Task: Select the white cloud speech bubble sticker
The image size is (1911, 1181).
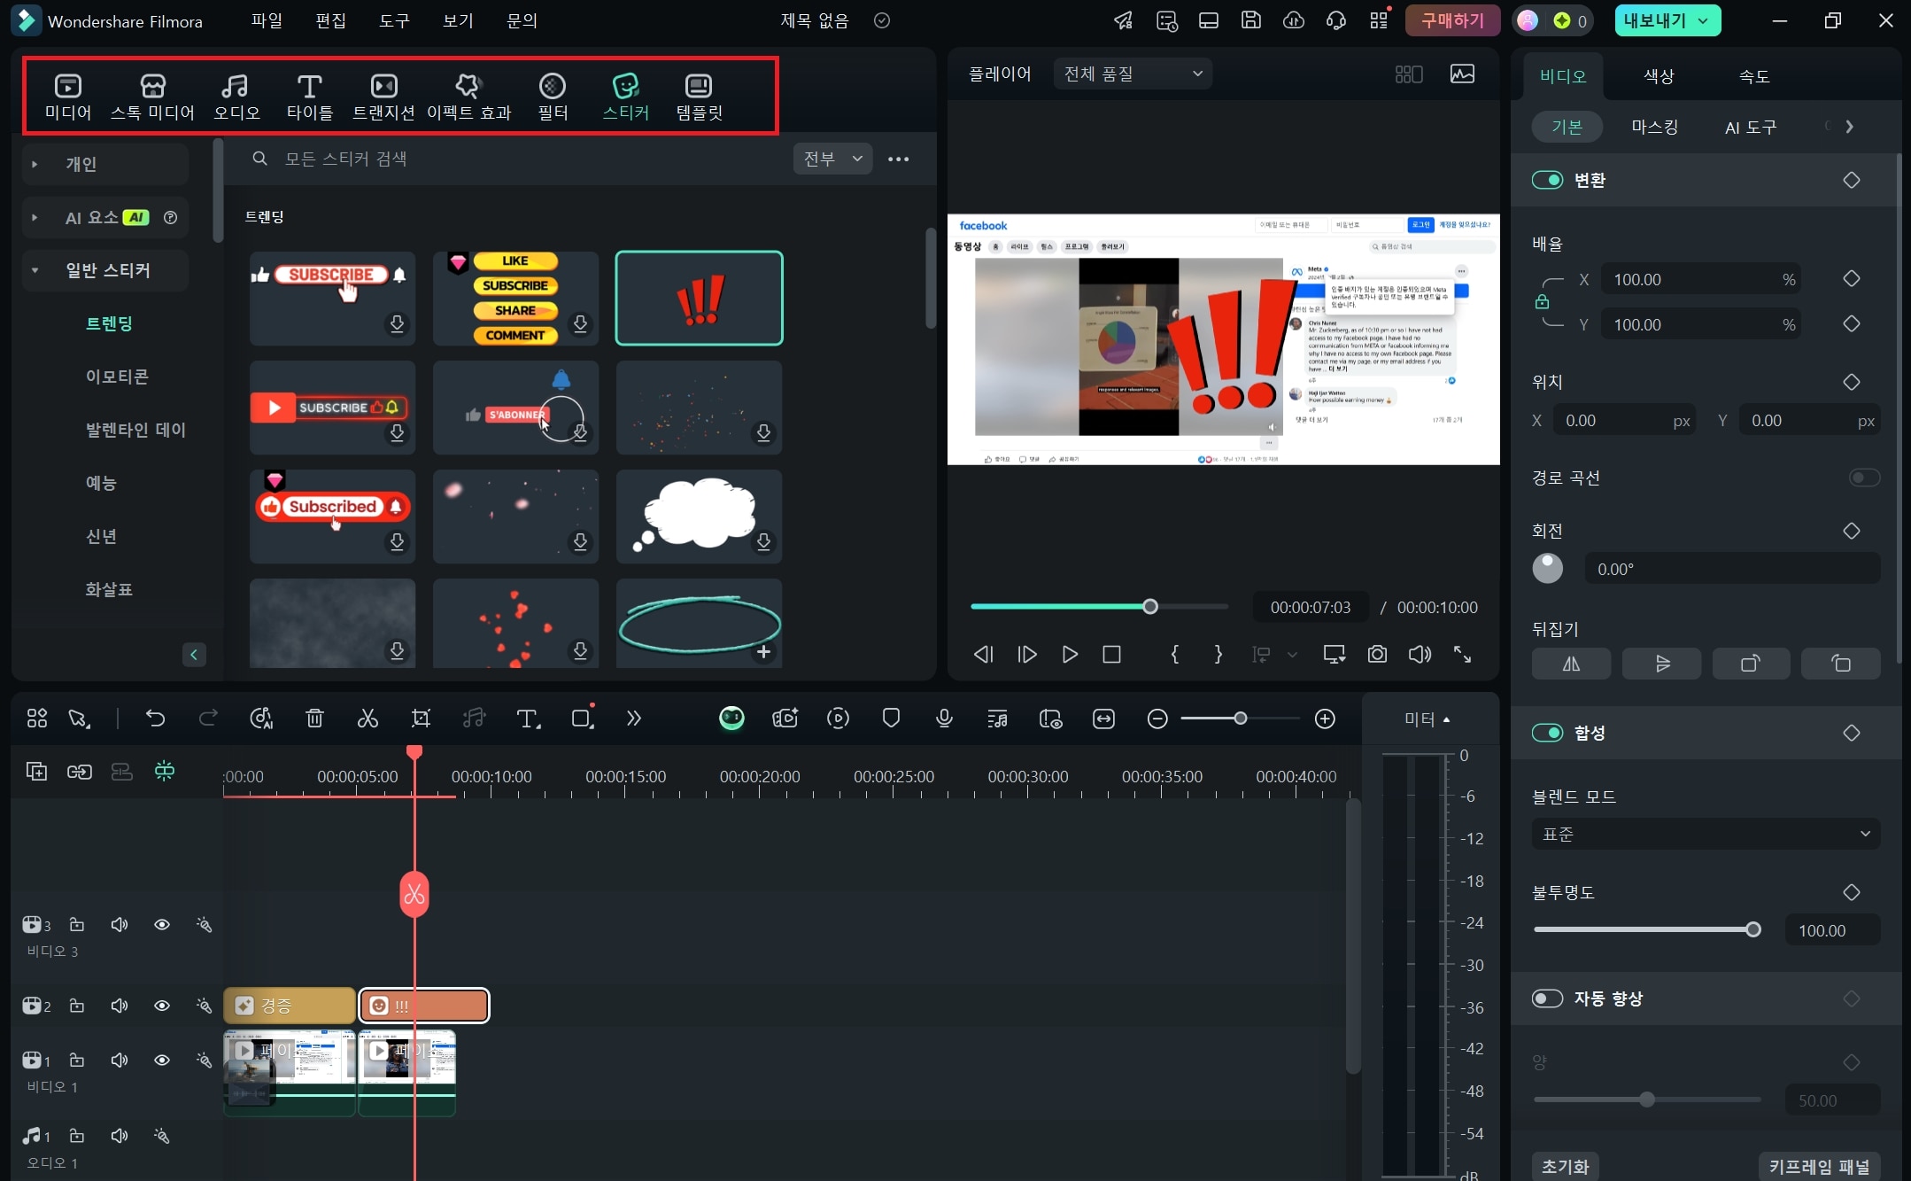Action: [699, 517]
